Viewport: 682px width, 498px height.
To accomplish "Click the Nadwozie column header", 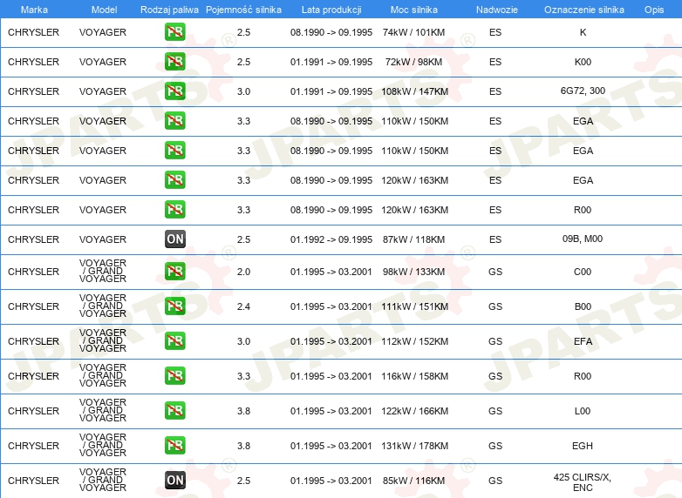I will tap(497, 10).
